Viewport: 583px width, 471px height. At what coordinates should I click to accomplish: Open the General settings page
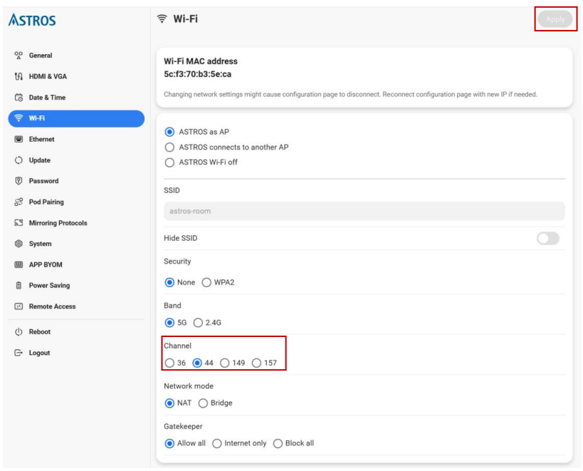pyautogui.click(x=41, y=56)
